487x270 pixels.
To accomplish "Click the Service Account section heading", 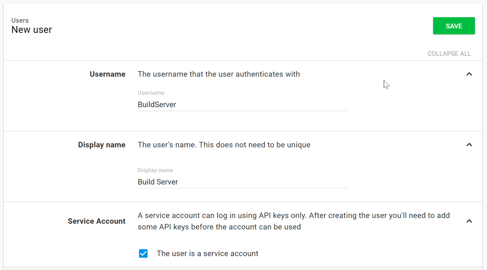I will (97, 221).
